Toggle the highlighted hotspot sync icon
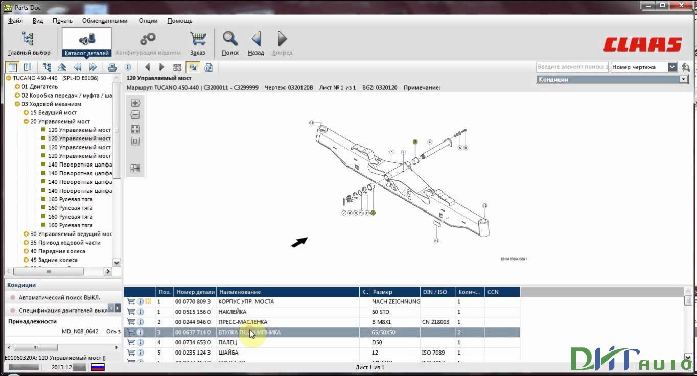 click(193, 67)
